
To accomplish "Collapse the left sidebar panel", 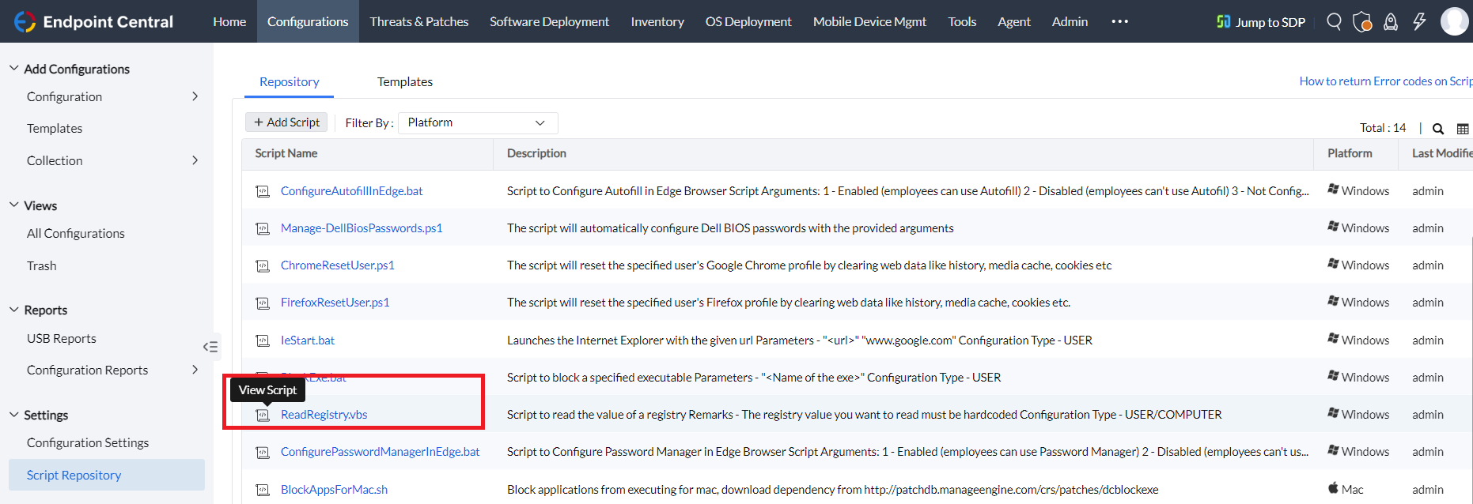I will coord(210,346).
